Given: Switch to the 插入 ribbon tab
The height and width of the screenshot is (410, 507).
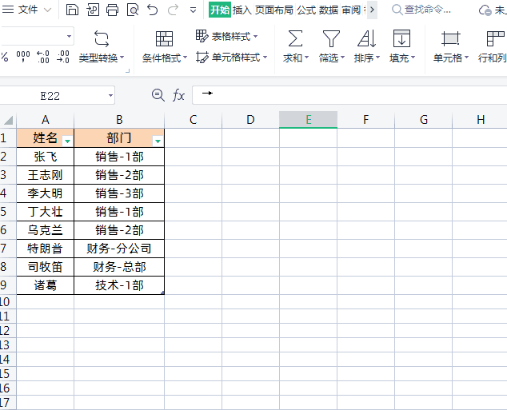Looking at the screenshot, I should [242, 10].
